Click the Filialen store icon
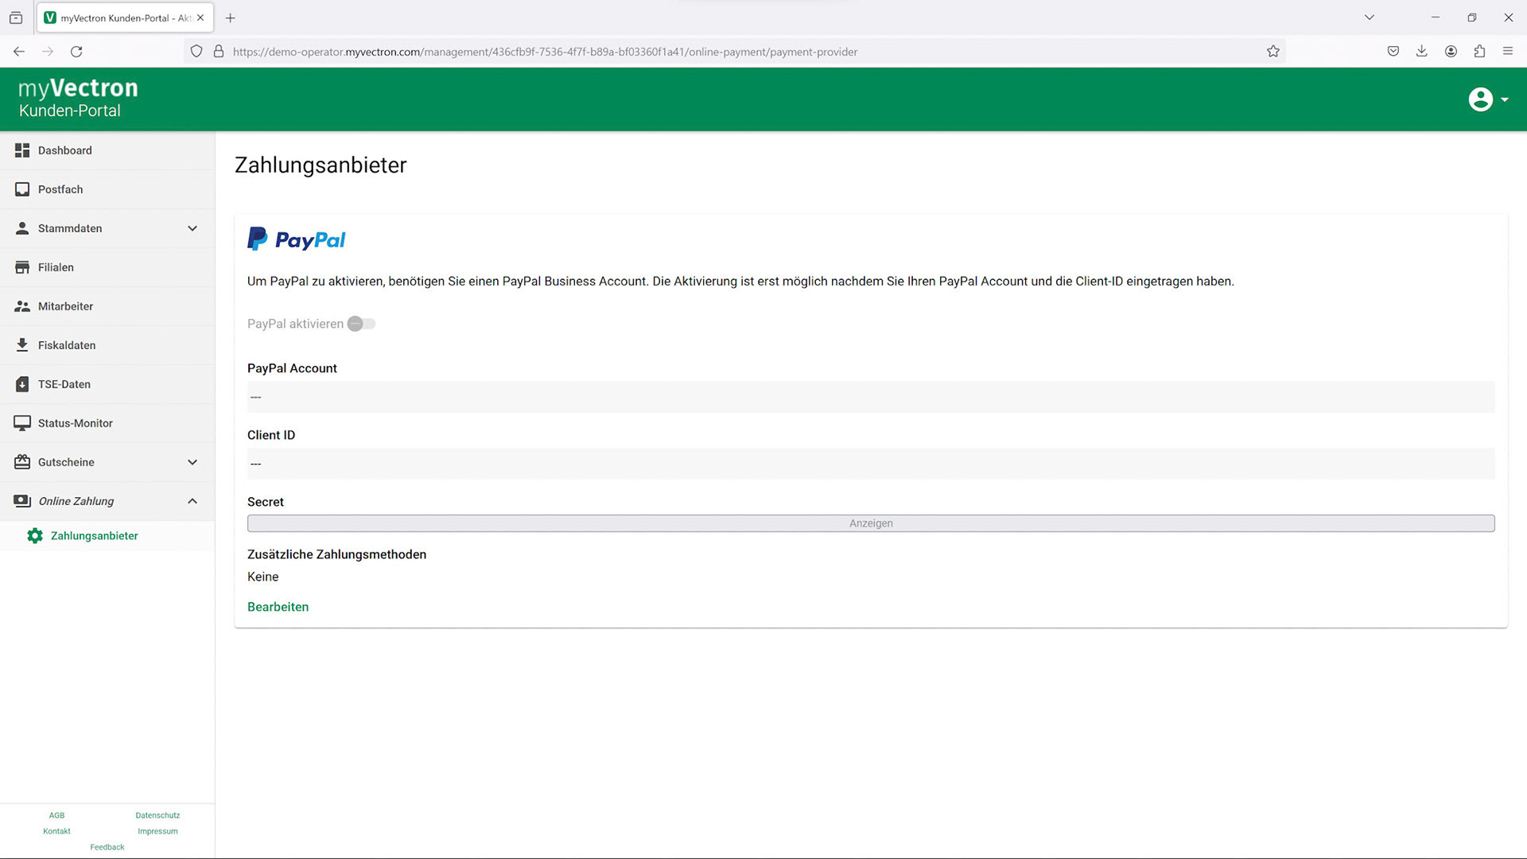The width and height of the screenshot is (1527, 859). [x=22, y=267]
